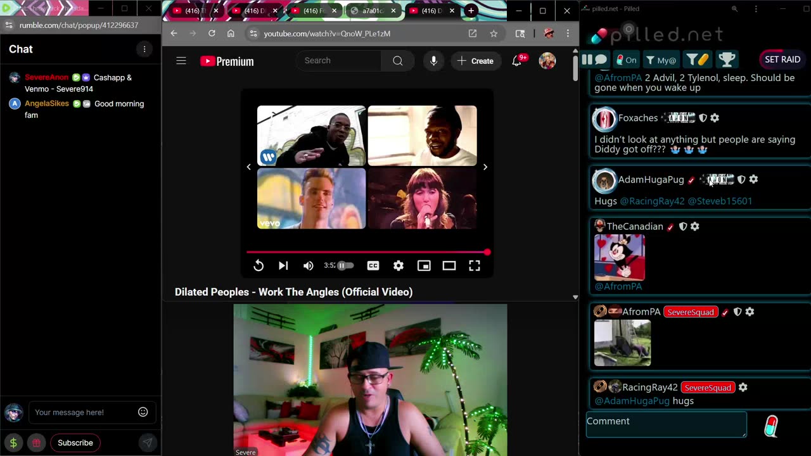Focus the YouTube search field
This screenshot has width=811, height=456.
pos(339,61)
